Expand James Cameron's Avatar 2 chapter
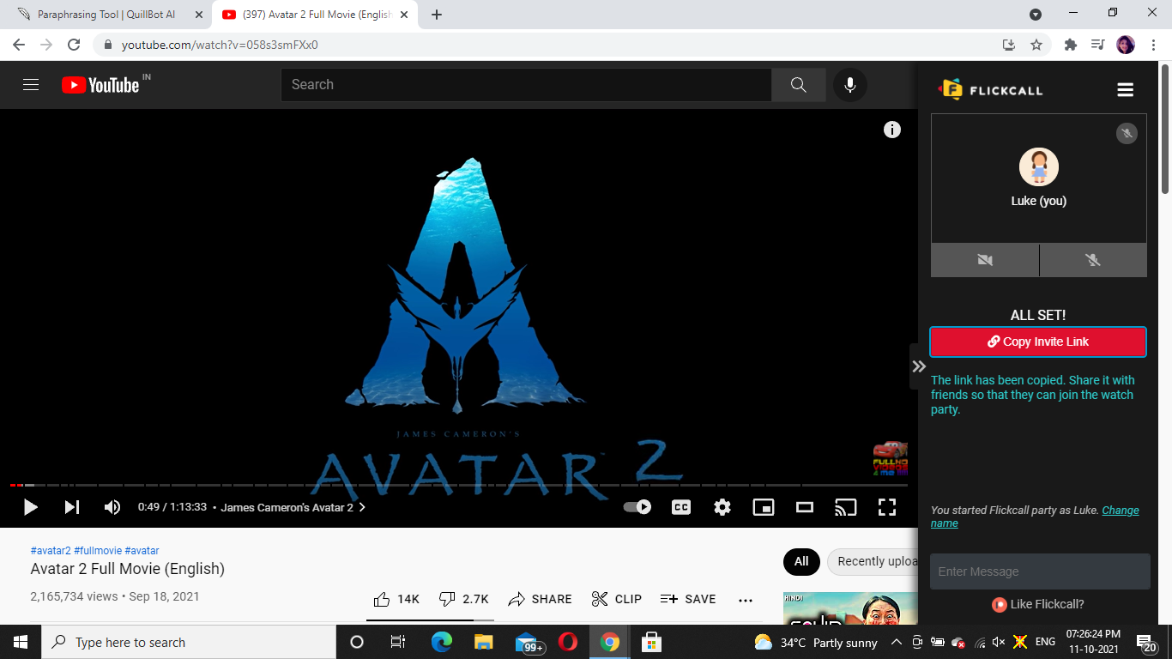This screenshot has height=659, width=1172. coord(293,507)
